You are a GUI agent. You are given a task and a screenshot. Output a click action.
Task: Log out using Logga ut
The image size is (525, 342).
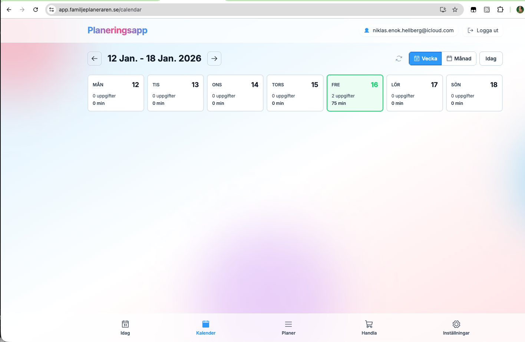483,30
